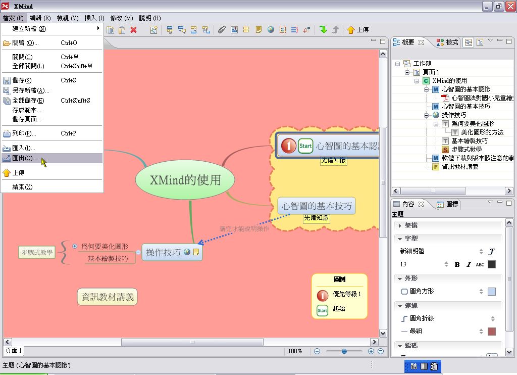Screen dimensions: 517x375
Task: Open the red line color swatch
Action: 492,332
